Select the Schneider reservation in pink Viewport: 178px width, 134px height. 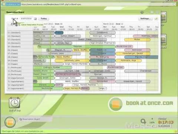click(x=137, y=50)
